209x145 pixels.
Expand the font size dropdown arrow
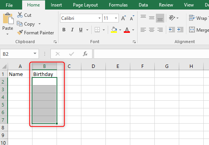[x=116, y=18]
